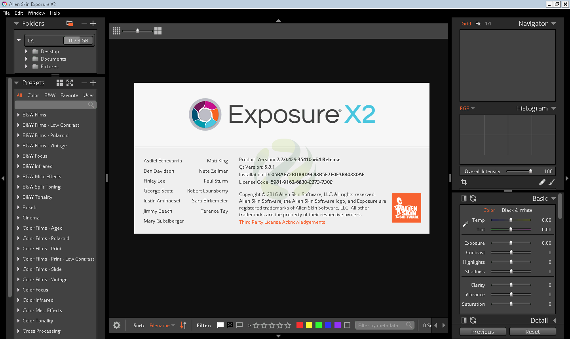
Task: Open the Edit menu
Action: 19,13
